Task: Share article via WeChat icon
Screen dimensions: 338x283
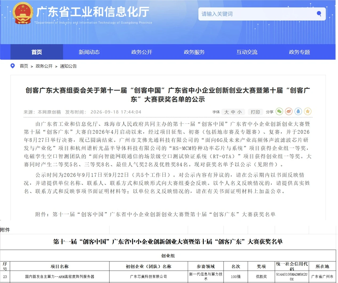Action: tap(279, 112)
